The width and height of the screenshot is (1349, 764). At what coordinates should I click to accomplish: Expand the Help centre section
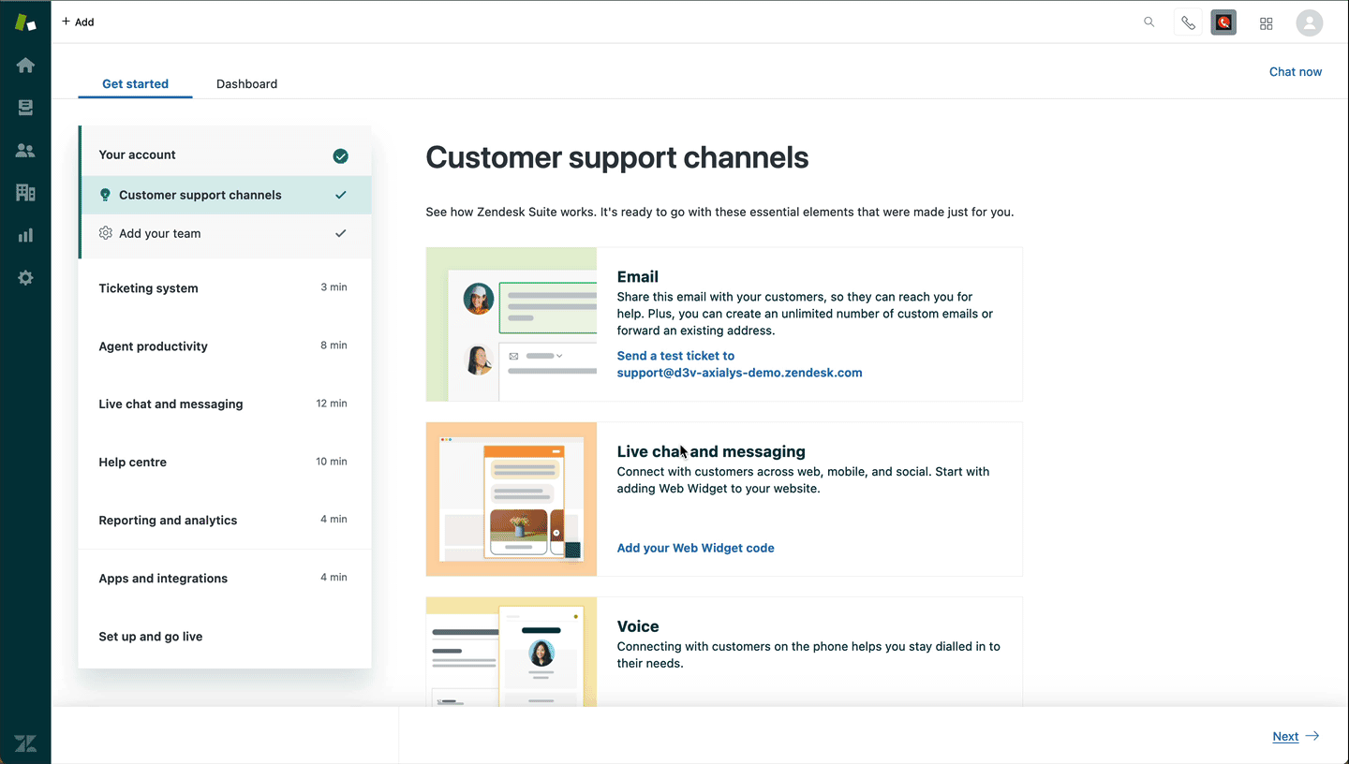point(225,463)
